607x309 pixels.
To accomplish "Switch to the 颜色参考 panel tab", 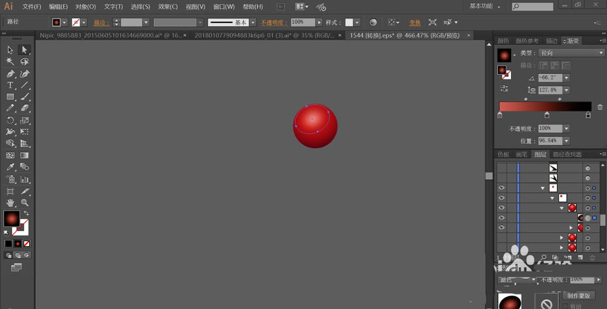I will tap(527, 41).
